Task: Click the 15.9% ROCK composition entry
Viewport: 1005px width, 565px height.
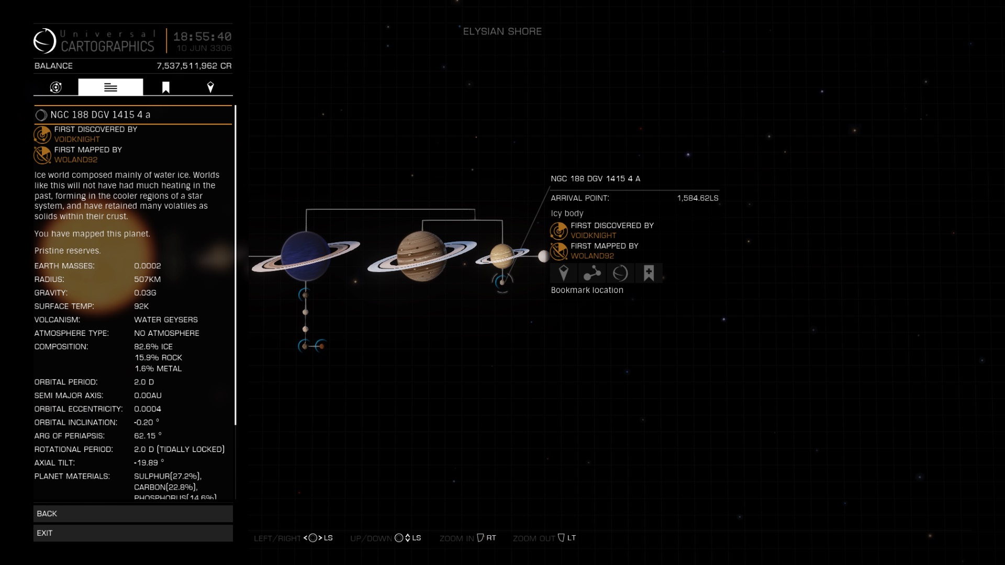Action: pos(159,358)
